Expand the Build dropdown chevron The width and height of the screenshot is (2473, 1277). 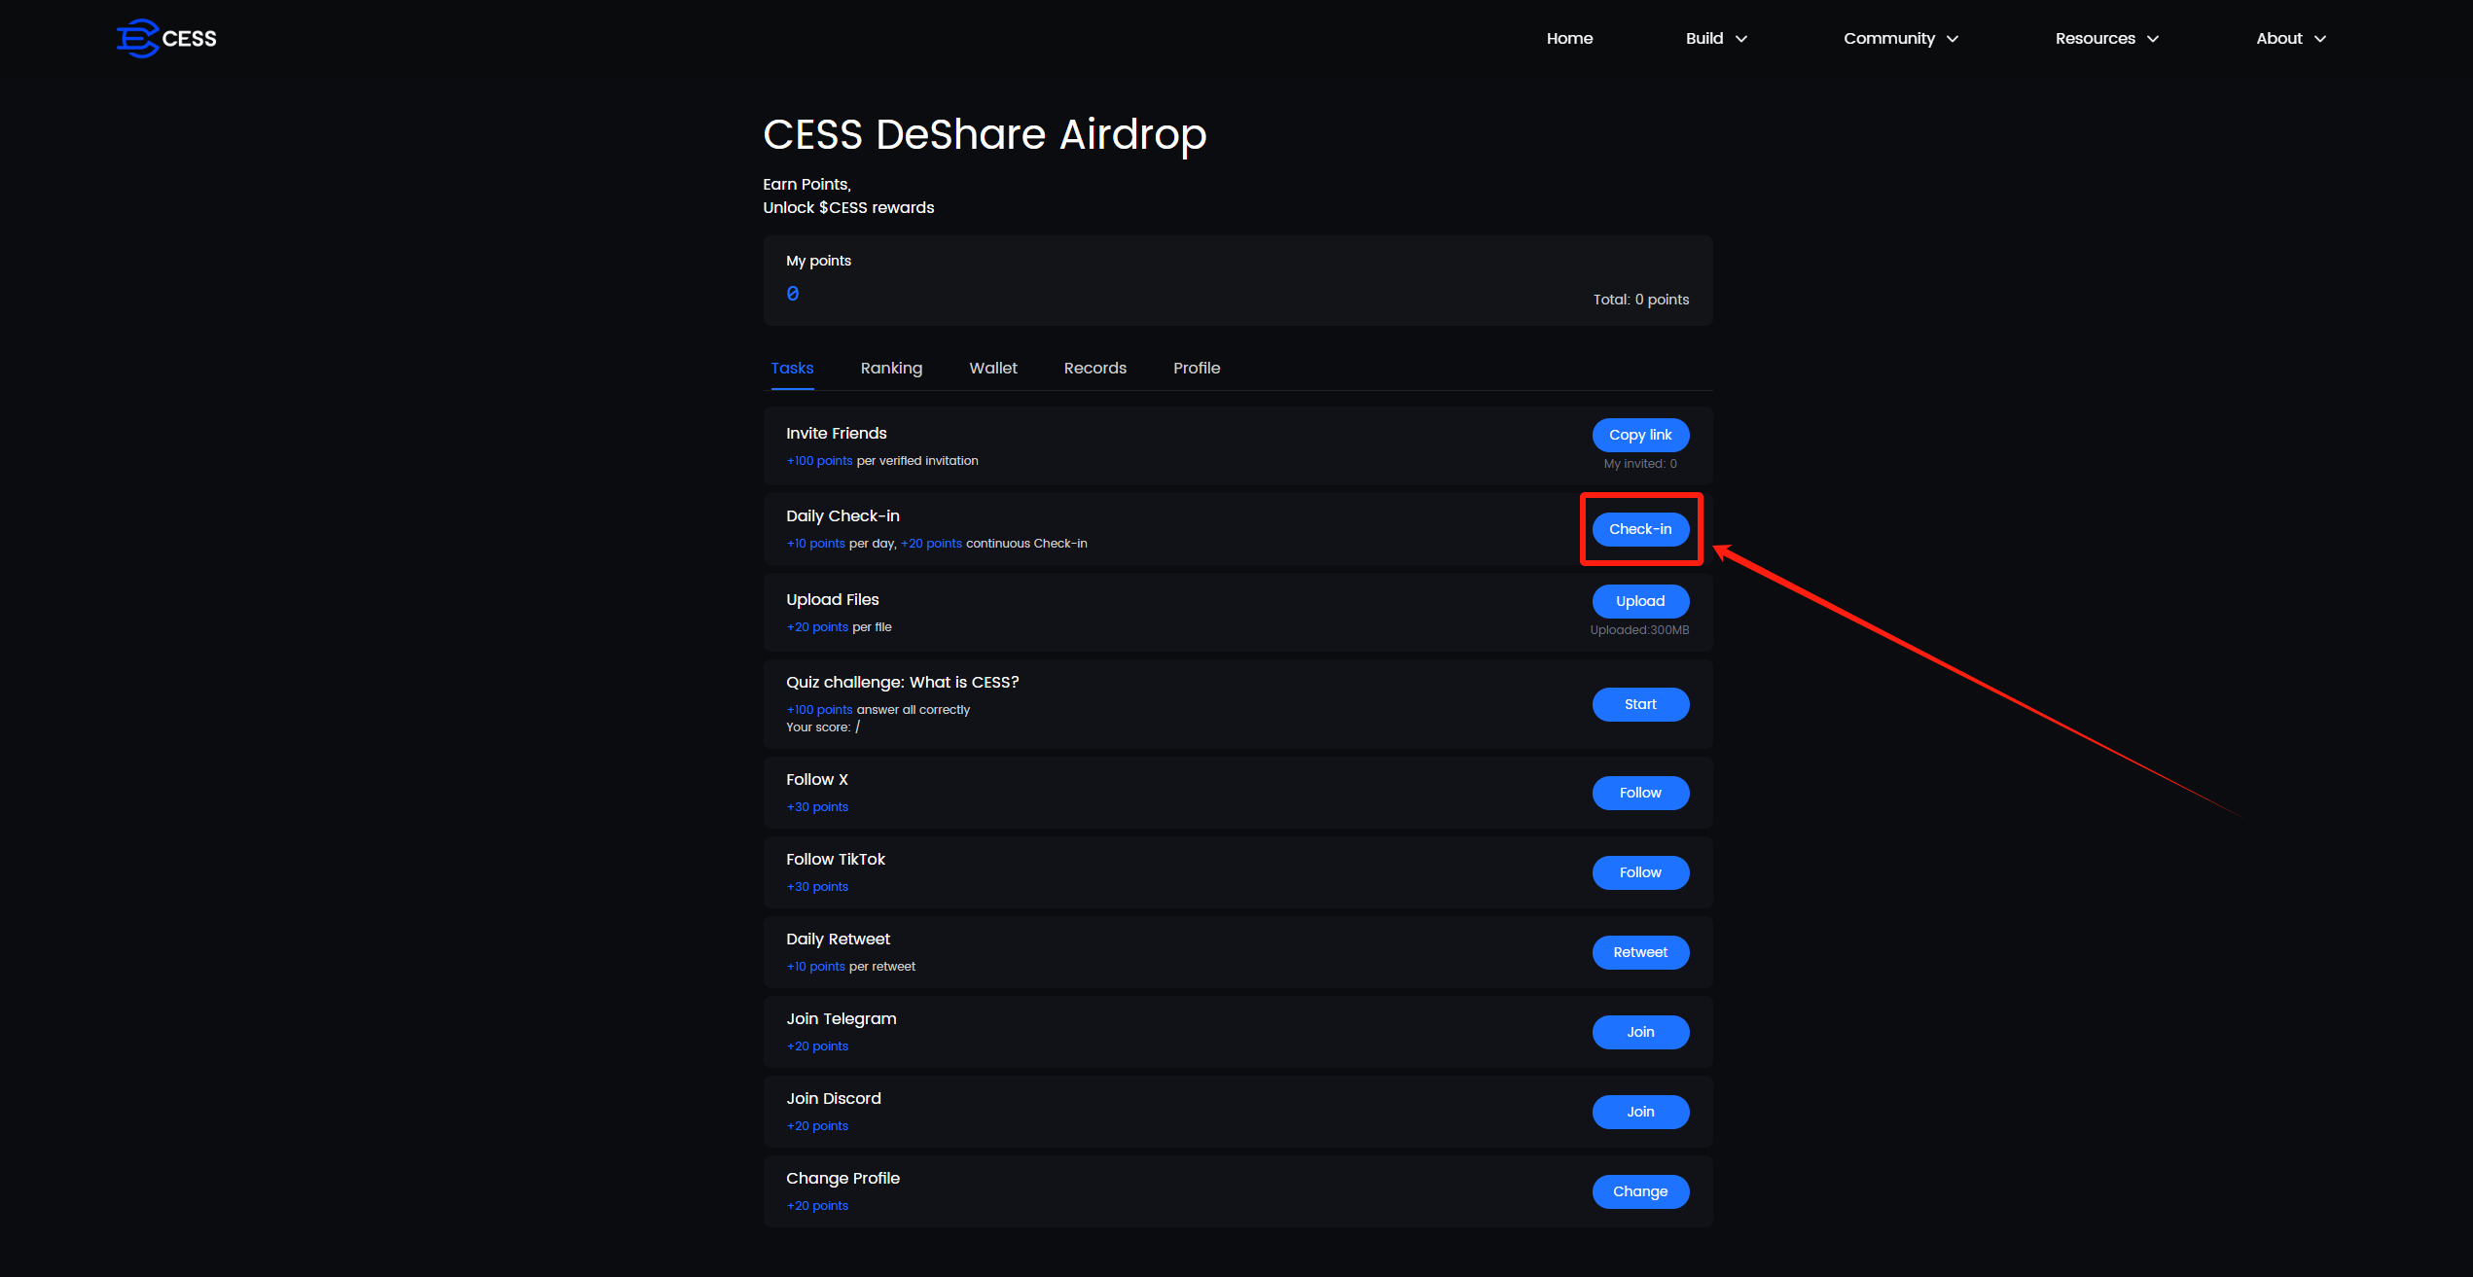(x=1741, y=39)
